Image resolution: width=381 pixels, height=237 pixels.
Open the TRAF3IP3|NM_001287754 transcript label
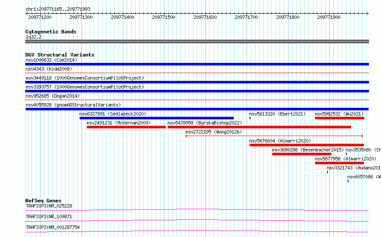tap(53, 227)
